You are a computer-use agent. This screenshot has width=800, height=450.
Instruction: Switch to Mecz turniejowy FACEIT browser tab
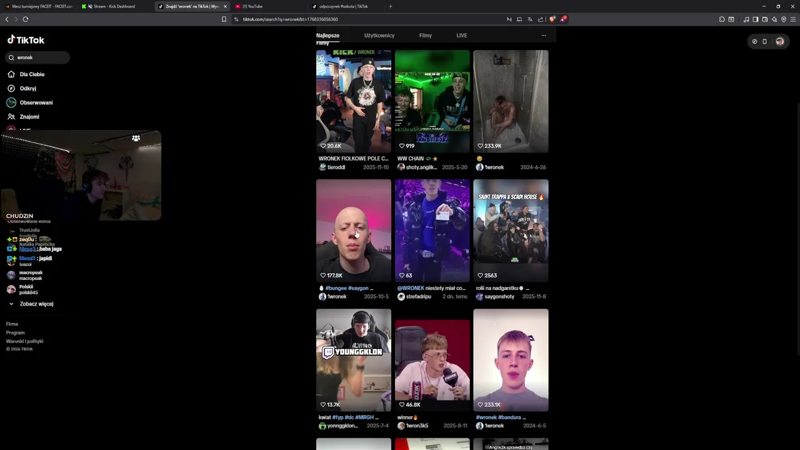[38, 6]
